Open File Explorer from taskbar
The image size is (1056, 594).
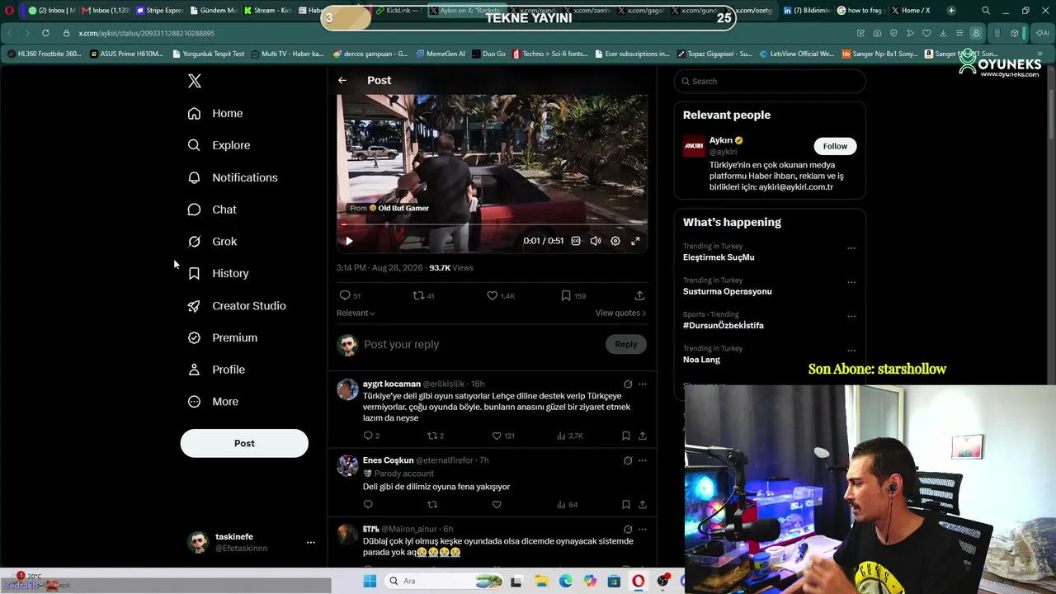(x=541, y=581)
